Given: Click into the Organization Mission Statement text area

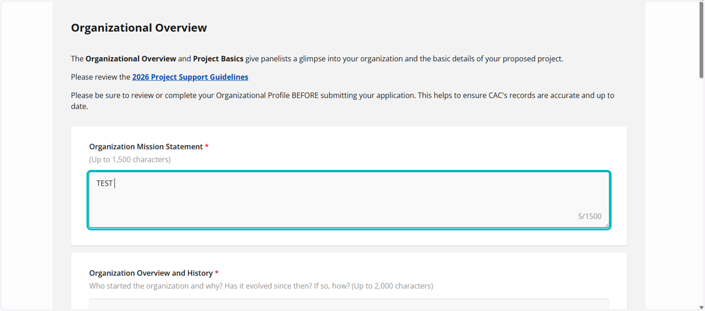Looking at the screenshot, I should tap(349, 200).
